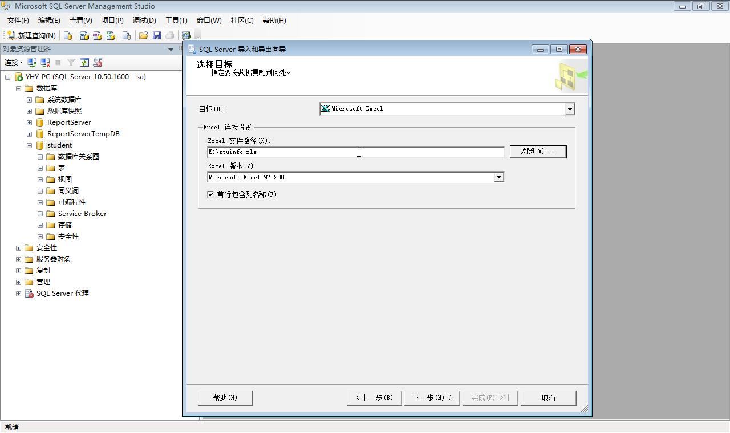Click the Save disk icon
Viewport: 730px width, 433px height.
coord(157,35)
